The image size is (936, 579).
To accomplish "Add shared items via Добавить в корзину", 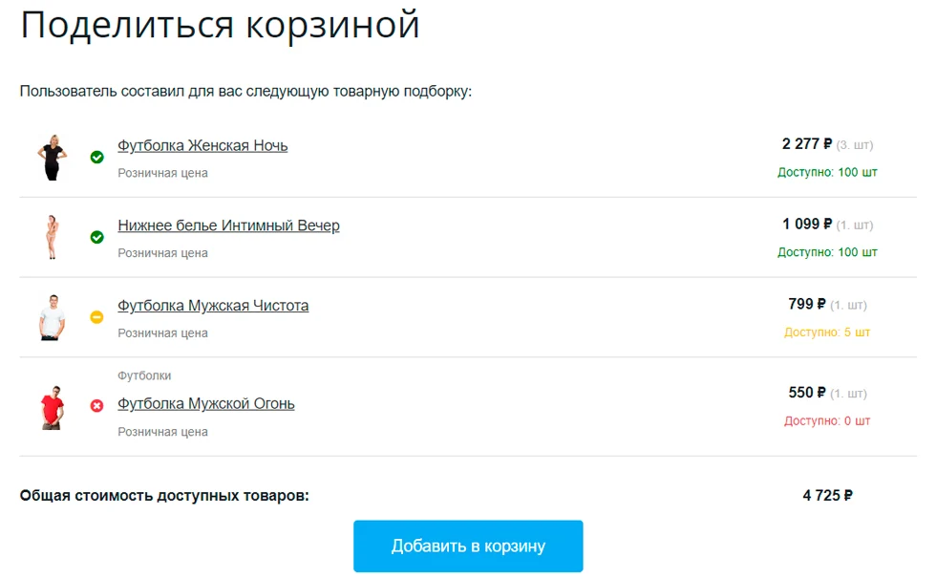I will [x=468, y=547].
